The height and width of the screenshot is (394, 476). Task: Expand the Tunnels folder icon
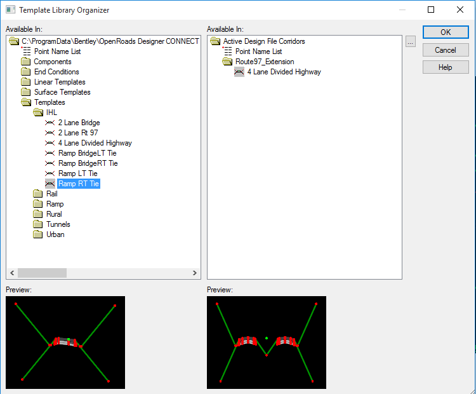38,224
